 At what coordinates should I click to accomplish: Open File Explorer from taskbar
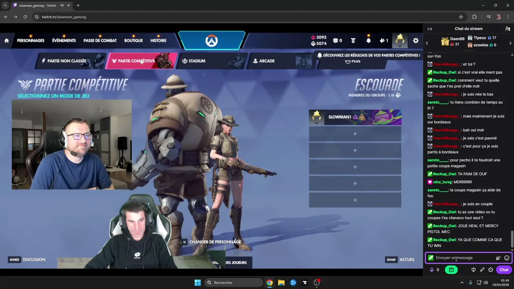[x=281, y=283]
